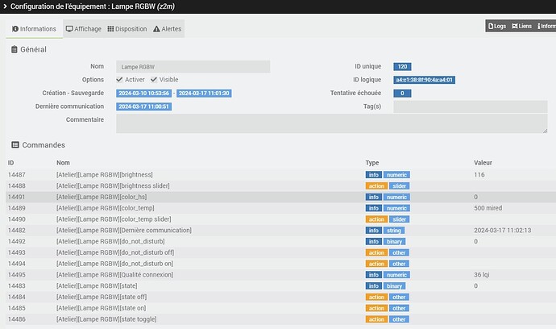
Task: Toggle the Activer checkbox
Action: point(119,80)
